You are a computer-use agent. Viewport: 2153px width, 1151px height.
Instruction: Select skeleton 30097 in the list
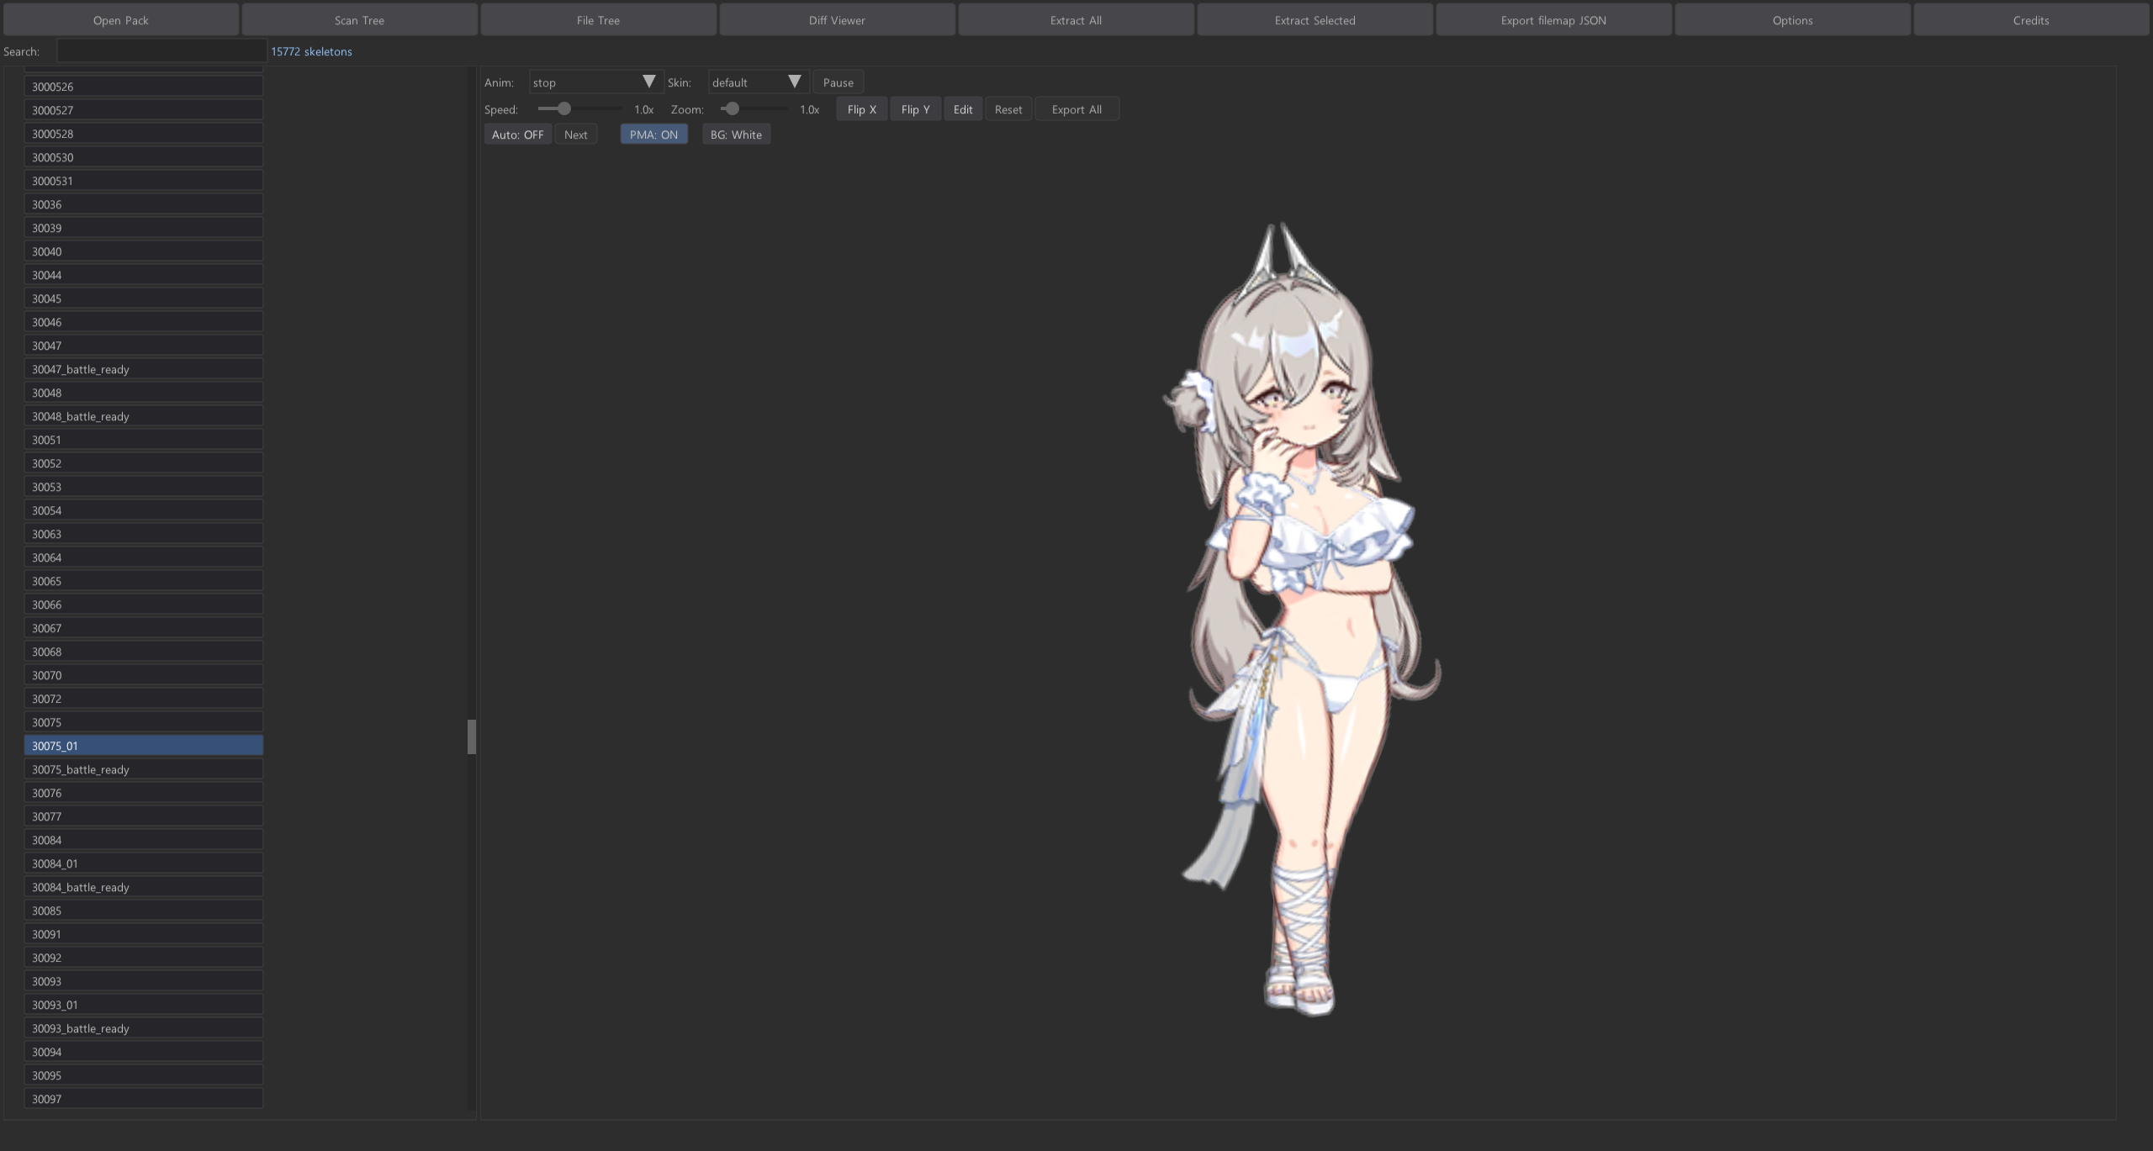144,1099
